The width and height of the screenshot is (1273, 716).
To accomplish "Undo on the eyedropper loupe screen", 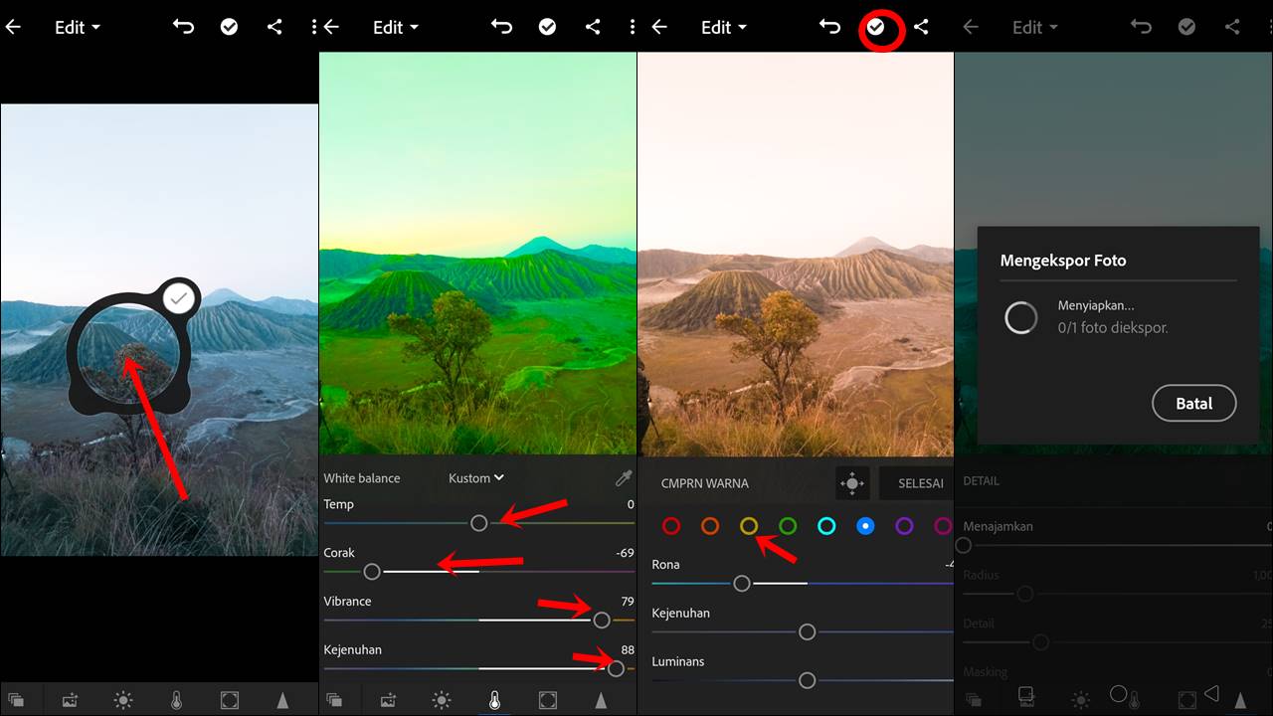I will click(x=183, y=27).
